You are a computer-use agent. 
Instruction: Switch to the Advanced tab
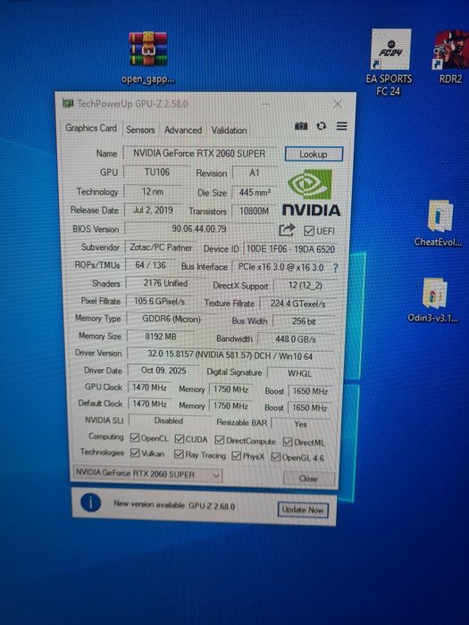183,130
